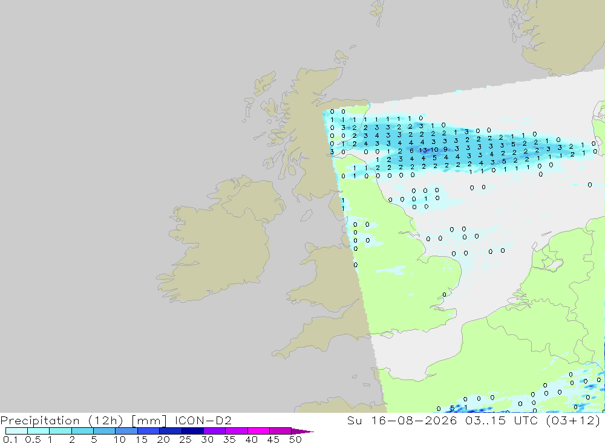Click the '35' legend scale label

coord(229,439)
